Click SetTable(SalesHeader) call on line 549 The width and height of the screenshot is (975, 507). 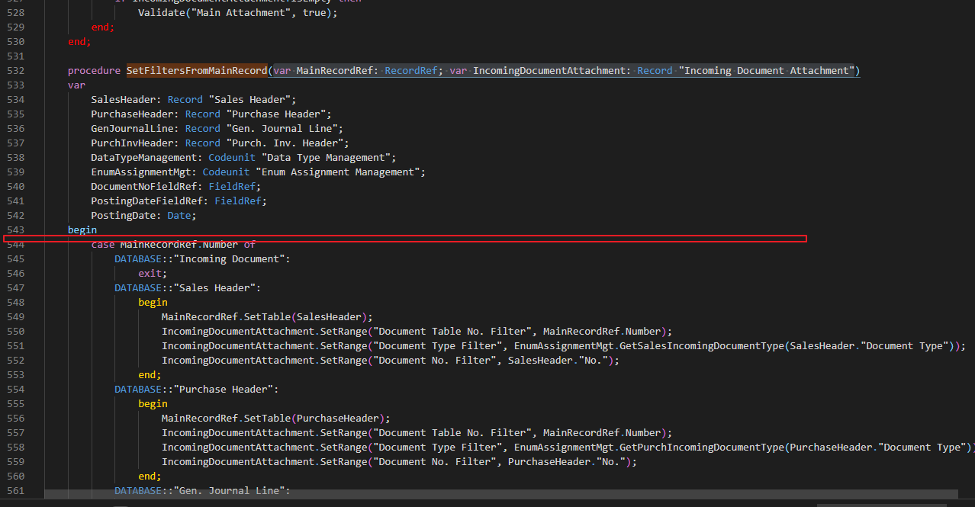tap(307, 317)
